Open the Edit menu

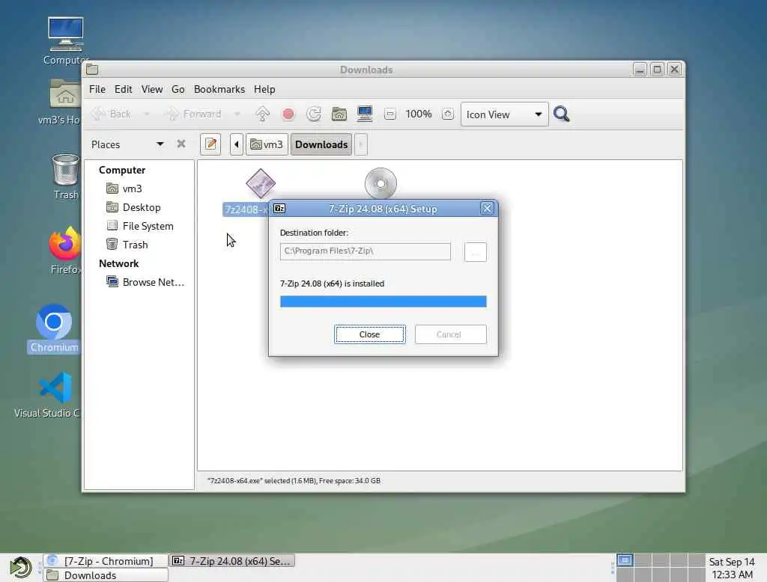coord(124,90)
